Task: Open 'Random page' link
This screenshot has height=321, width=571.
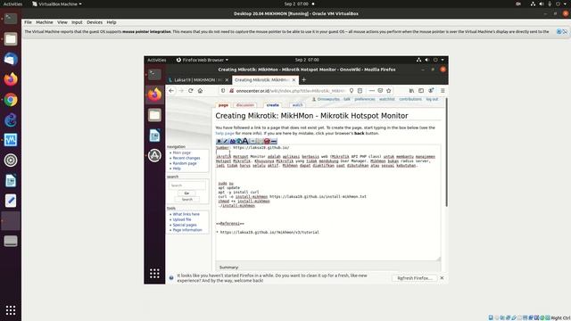Action: (x=185, y=163)
